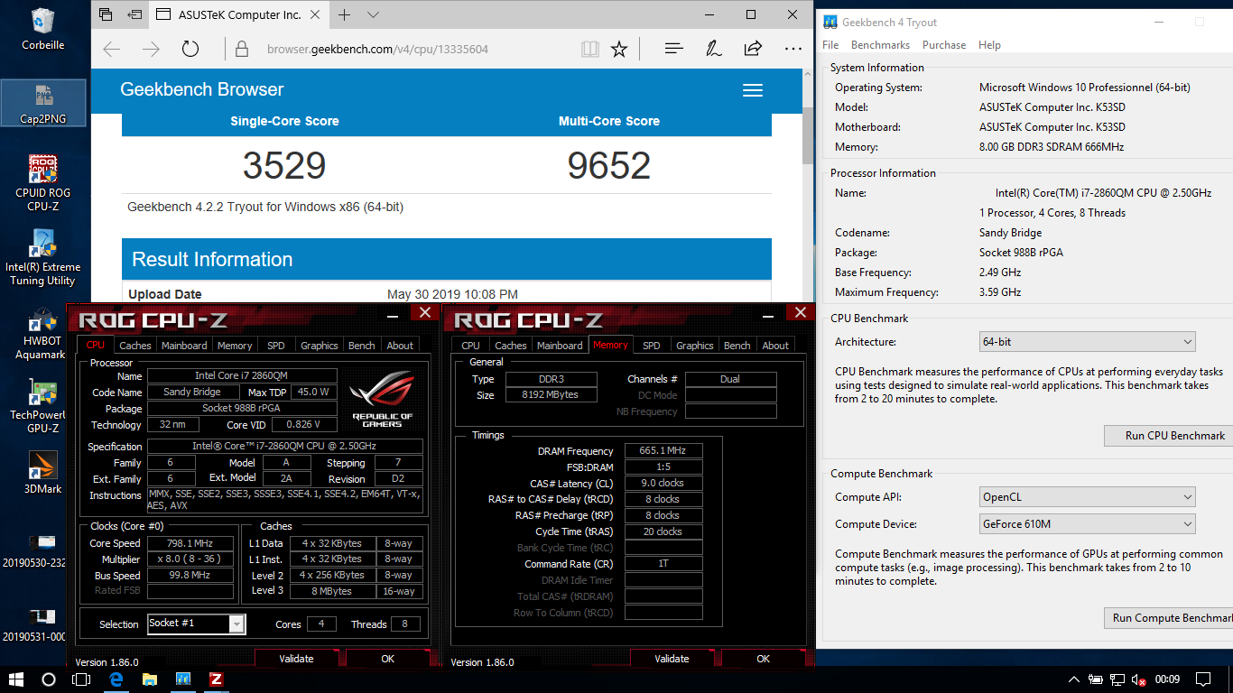
Task: Click OK in right CPU-Z Memory window
Action: [764, 659]
